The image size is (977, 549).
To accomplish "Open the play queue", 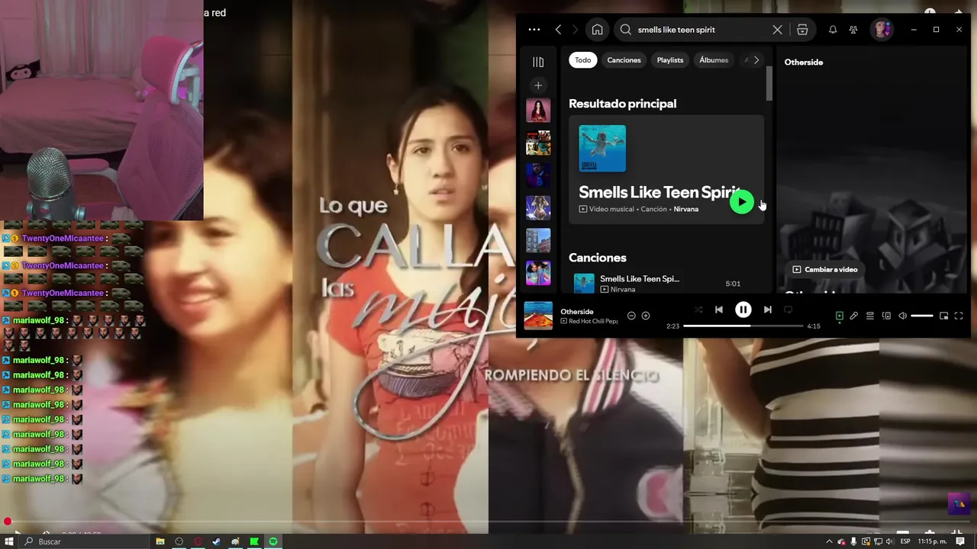I will (870, 316).
